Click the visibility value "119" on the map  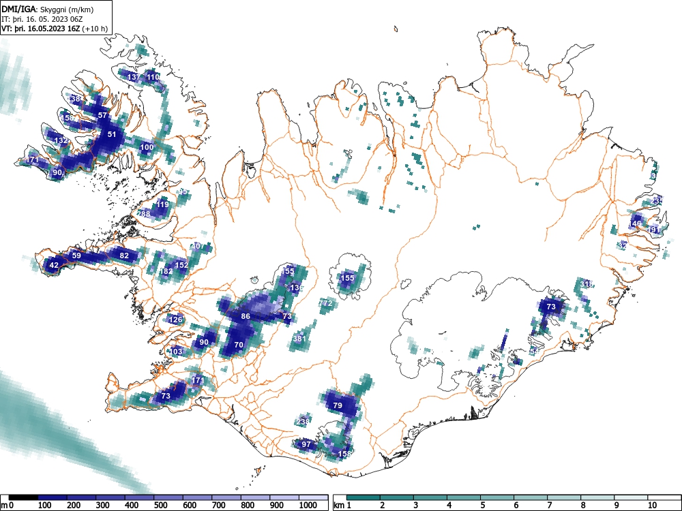coord(163,204)
